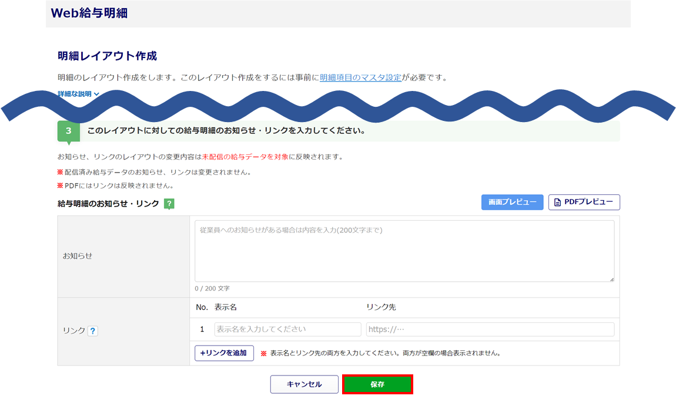Image resolution: width=676 pixels, height=399 pixels.
Task: Click the green step 3 badge
Action: (x=68, y=131)
